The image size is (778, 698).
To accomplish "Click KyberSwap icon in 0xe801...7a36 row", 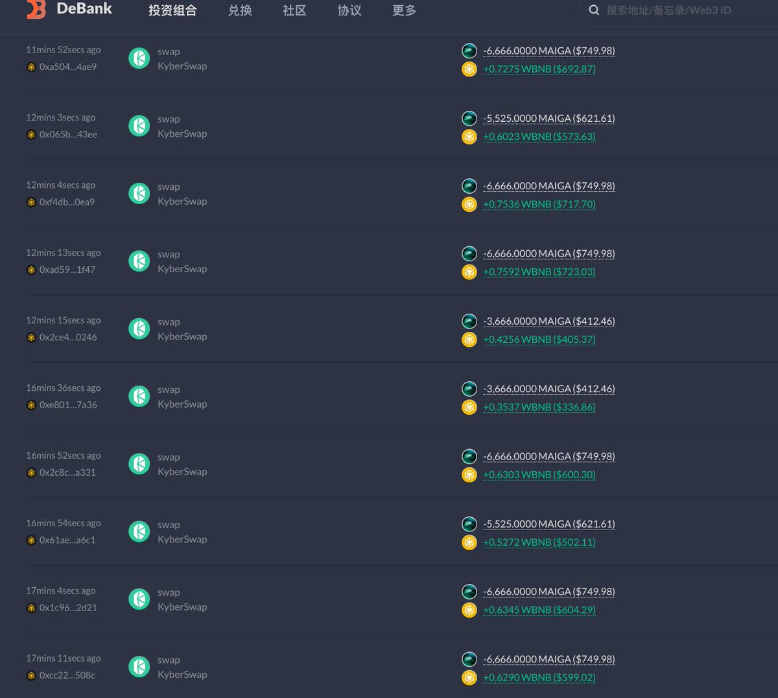I will coord(139,396).
